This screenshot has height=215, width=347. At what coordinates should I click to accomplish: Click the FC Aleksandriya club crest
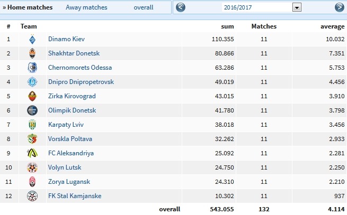click(x=32, y=153)
